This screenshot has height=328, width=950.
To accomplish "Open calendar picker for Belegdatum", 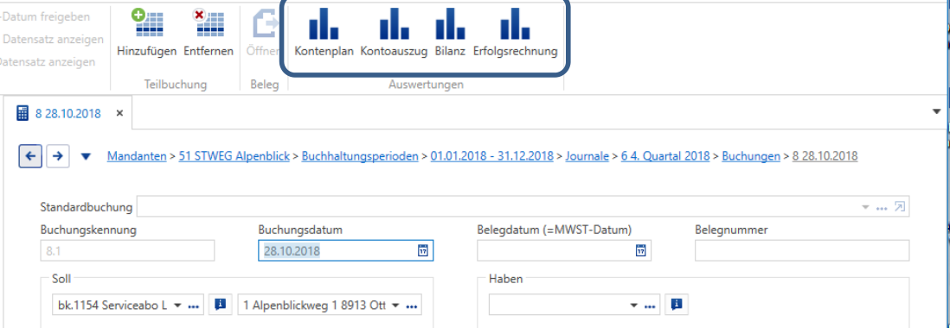I will [x=640, y=250].
